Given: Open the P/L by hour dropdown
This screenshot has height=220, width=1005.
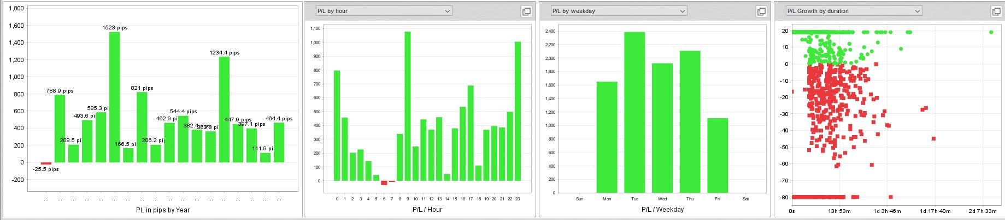Looking at the screenshot, I should tap(384, 11).
